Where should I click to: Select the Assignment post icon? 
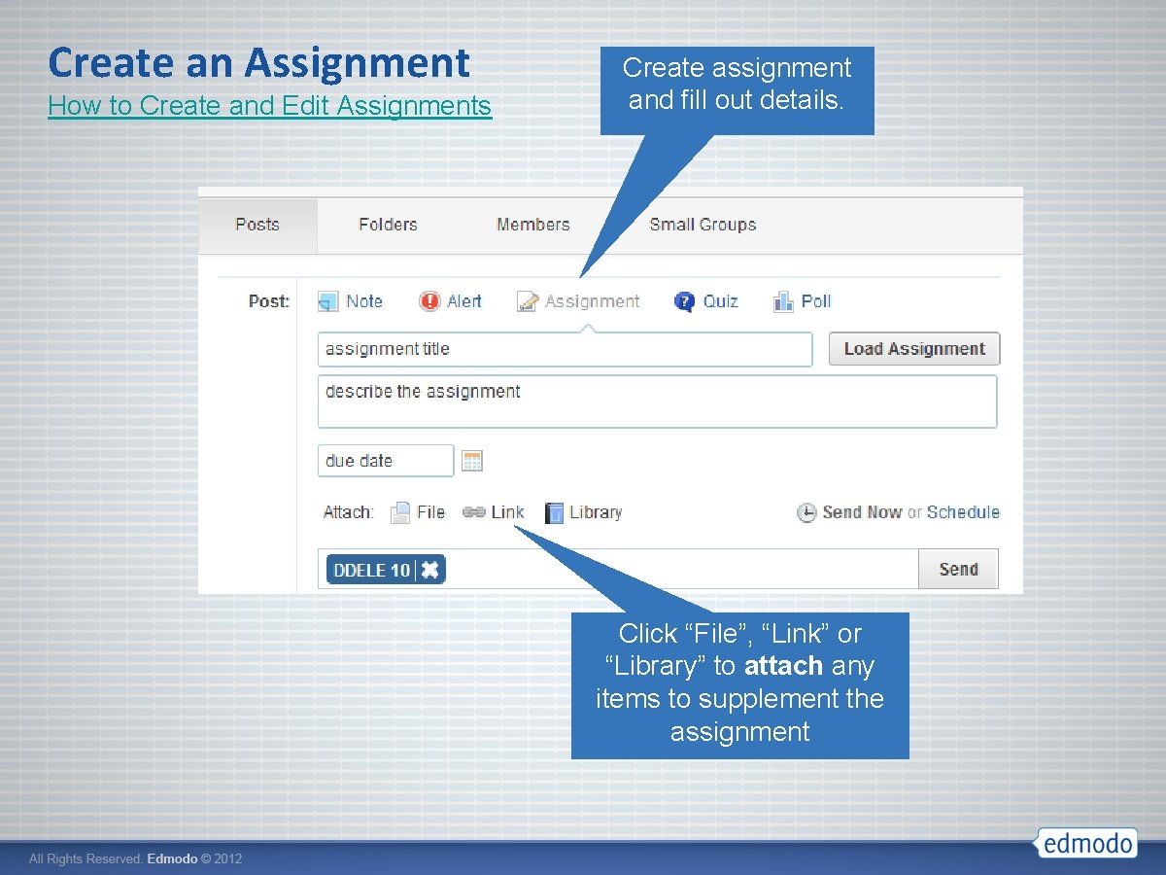click(526, 301)
